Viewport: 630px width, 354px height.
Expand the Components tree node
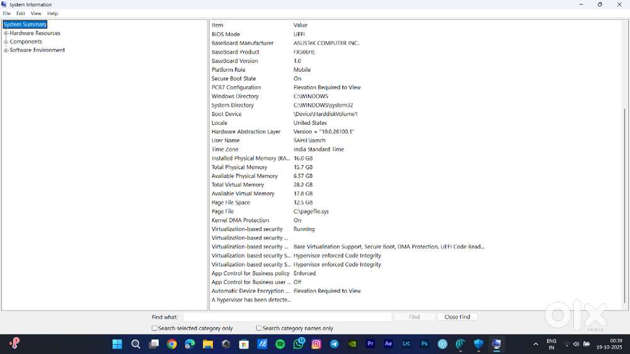(6, 42)
